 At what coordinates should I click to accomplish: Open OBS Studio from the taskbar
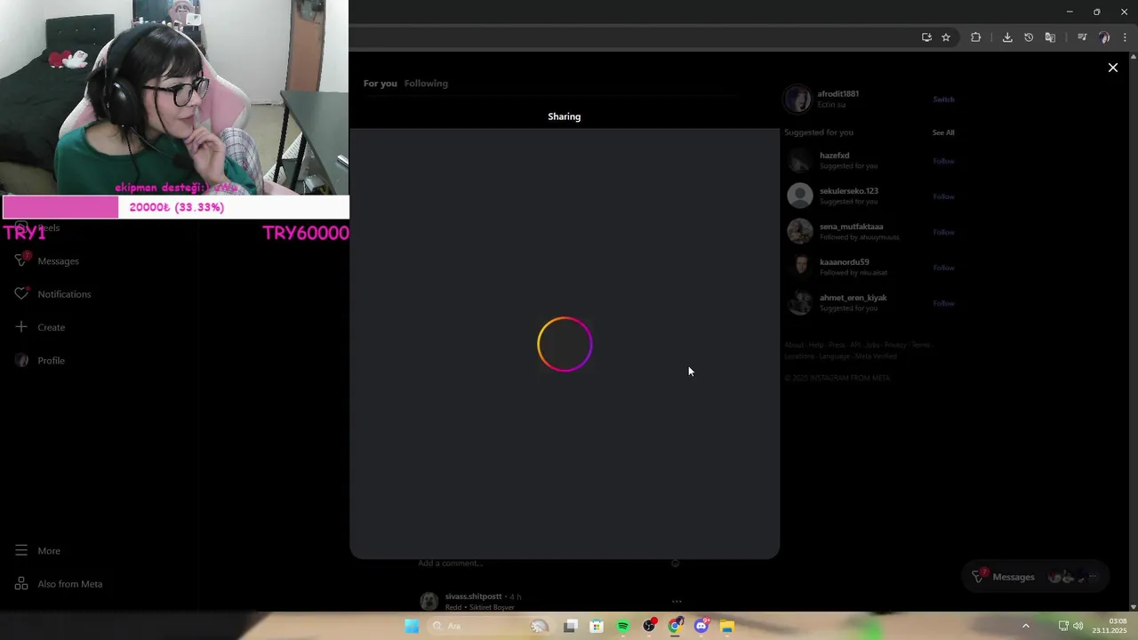tap(649, 626)
